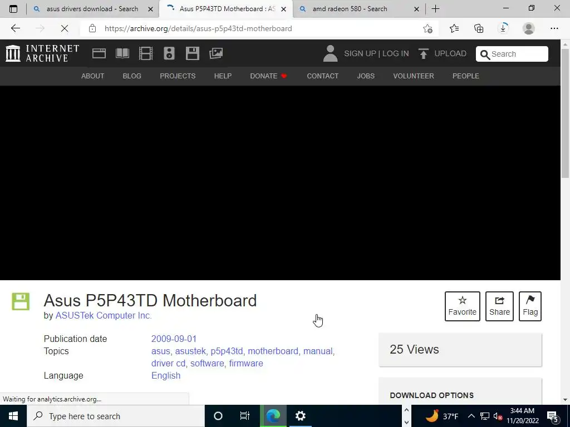Open the Video film icon
Screen dimensions: 570x427
146,53
